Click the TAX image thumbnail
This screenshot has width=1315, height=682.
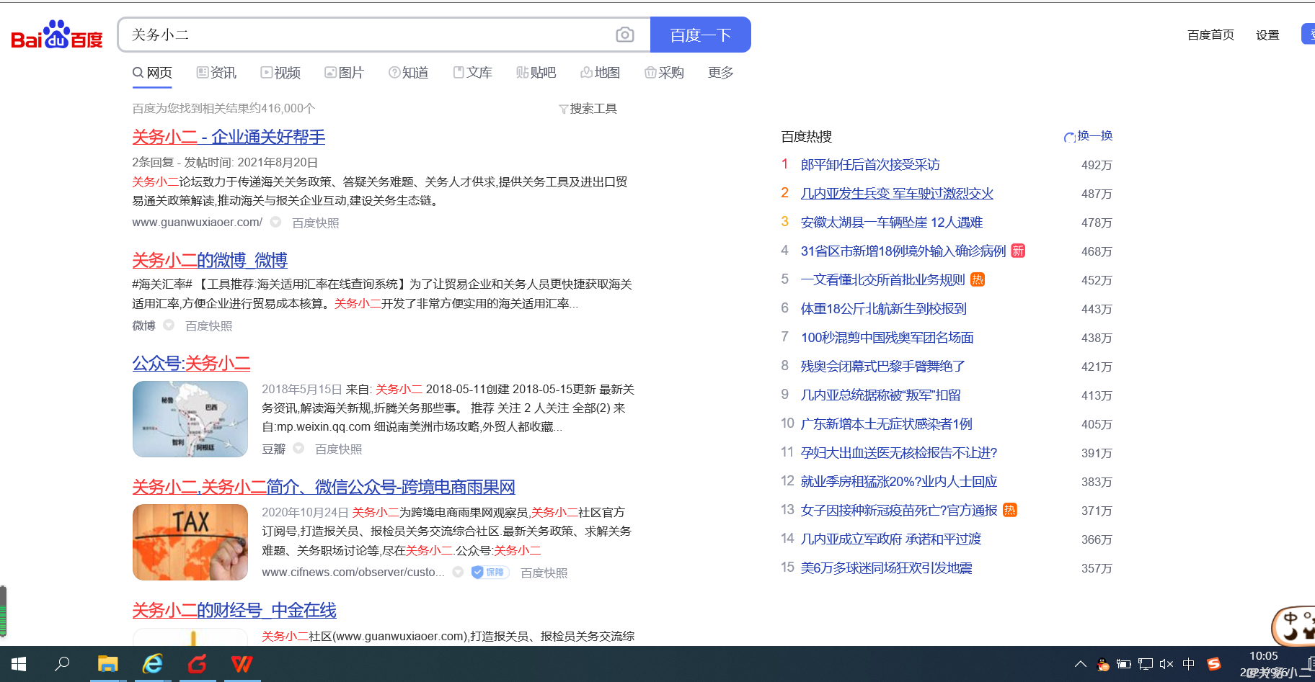[190, 542]
